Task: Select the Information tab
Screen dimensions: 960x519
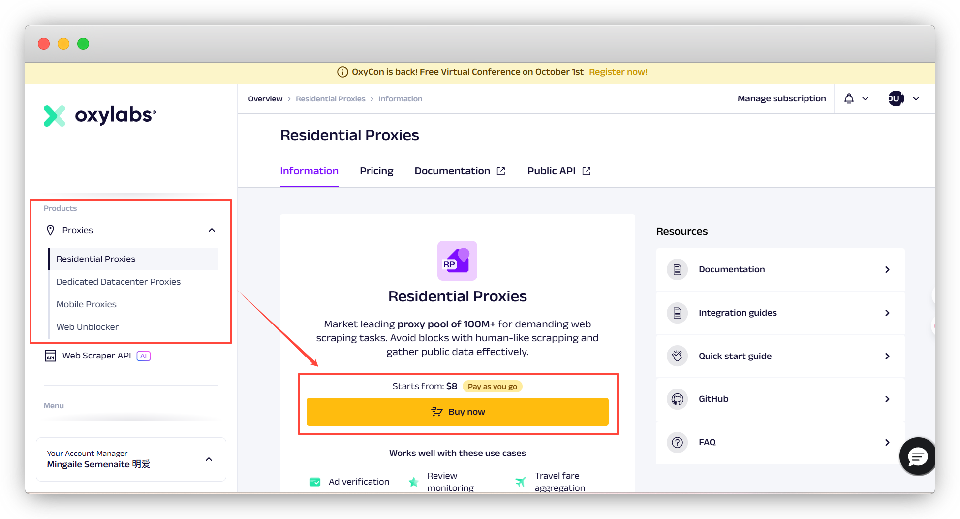Action: point(309,171)
